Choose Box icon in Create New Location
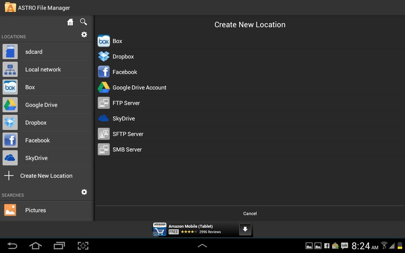 [104, 41]
